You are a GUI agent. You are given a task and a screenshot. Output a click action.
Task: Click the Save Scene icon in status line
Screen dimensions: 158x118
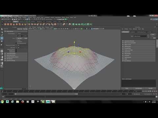tap(16, 19)
